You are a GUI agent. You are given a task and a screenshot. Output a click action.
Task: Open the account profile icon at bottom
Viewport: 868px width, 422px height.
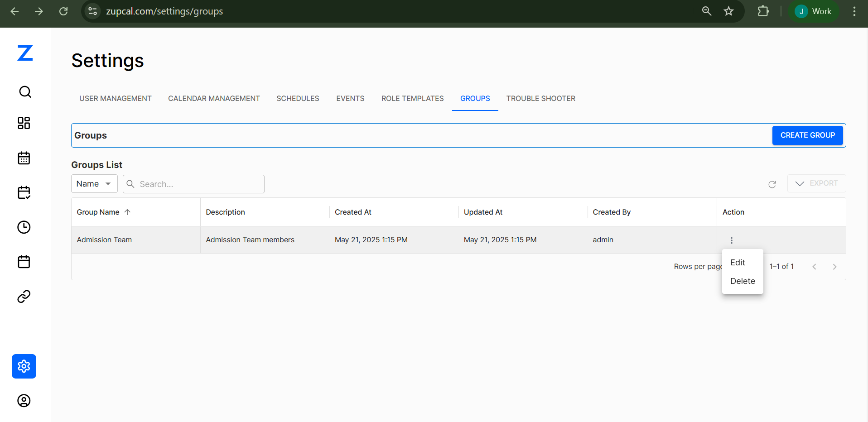[x=24, y=401]
